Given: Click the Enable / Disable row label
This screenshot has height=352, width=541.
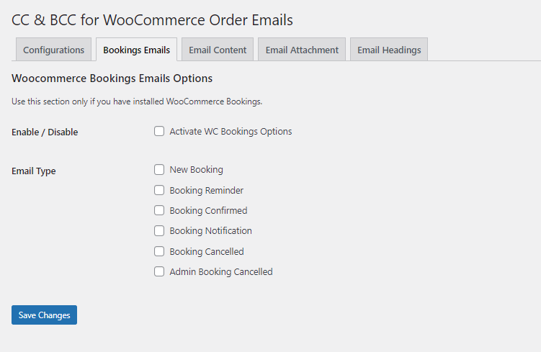Looking at the screenshot, I should pyautogui.click(x=45, y=132).
